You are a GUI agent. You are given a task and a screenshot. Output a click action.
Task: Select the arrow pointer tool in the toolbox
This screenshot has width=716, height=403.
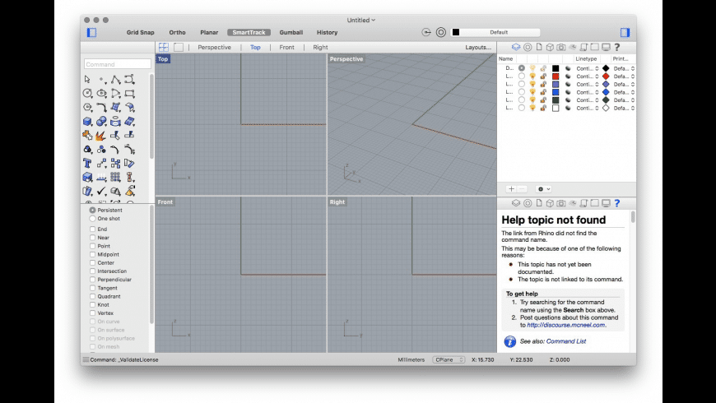point(87,80)
